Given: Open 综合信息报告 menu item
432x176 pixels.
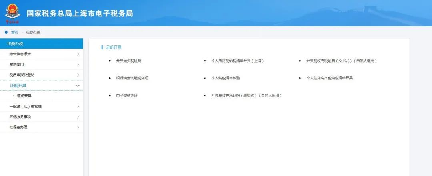Looking at the screenshot, I should click(41, 54).
